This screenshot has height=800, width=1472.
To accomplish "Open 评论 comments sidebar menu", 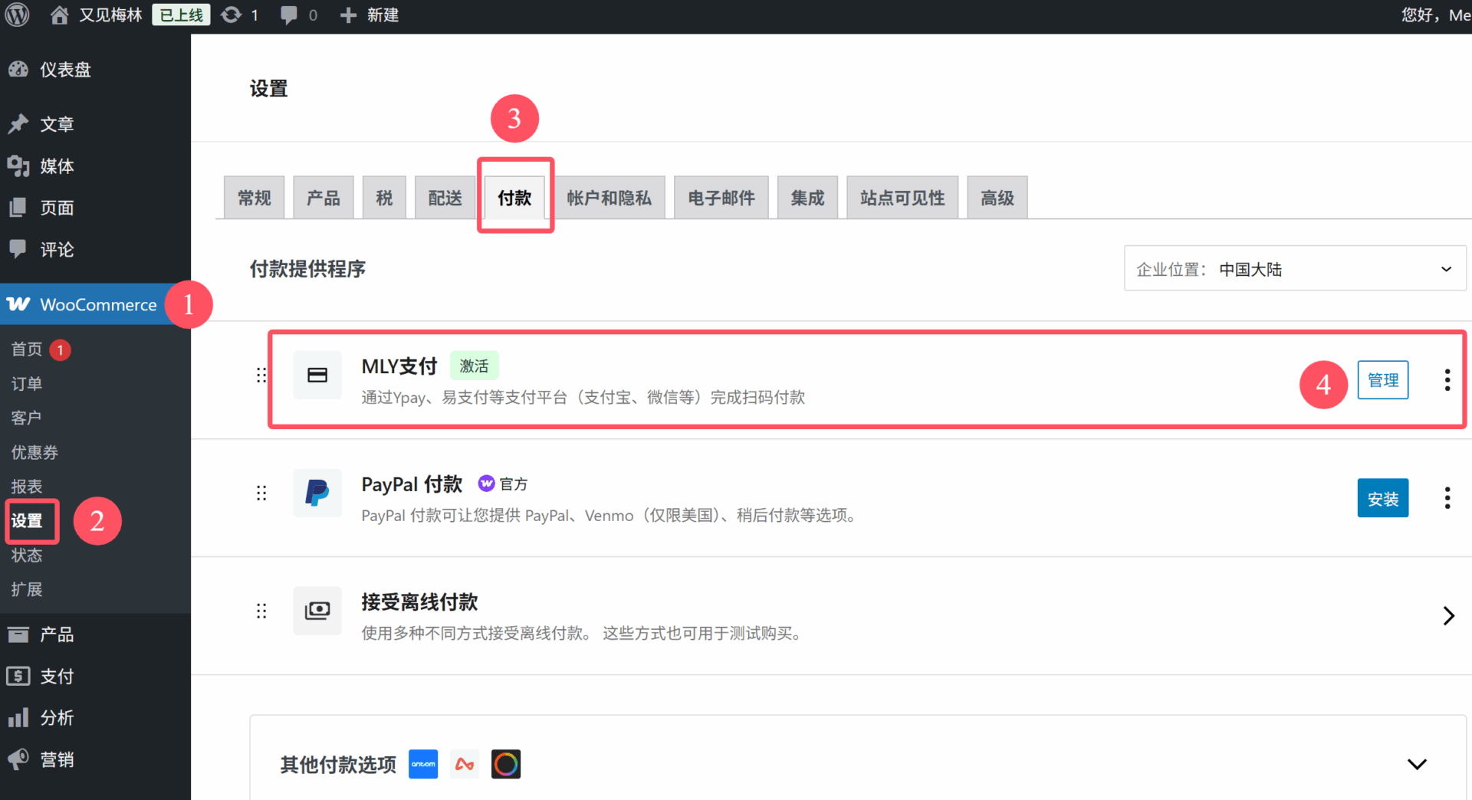I will tap(95, 249).
